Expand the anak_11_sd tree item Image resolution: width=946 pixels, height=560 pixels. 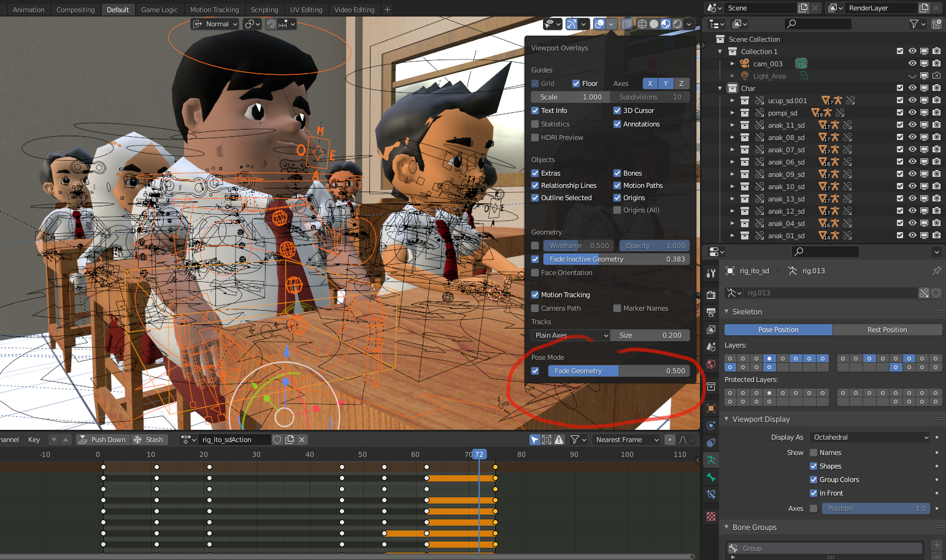coord(732,125)
